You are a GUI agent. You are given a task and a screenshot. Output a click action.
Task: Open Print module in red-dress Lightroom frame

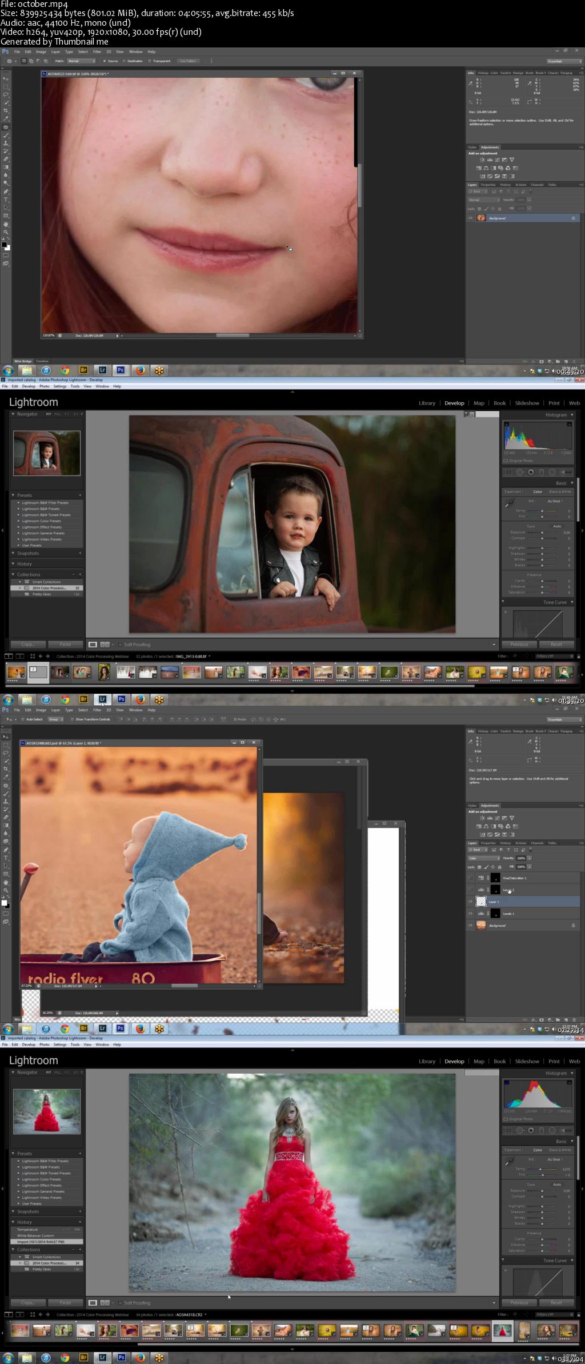(554, 1061)
